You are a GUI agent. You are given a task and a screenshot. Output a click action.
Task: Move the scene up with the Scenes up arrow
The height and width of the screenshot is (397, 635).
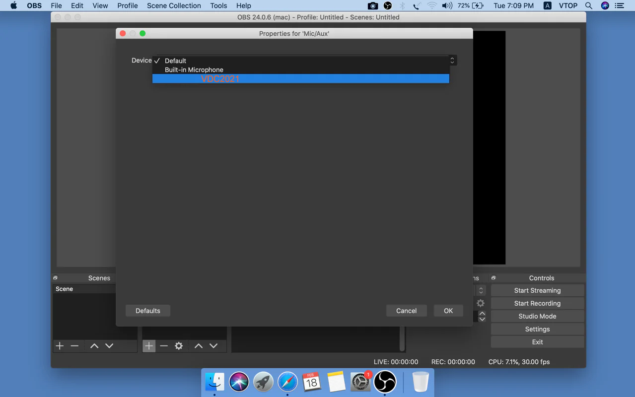point(94,346)
